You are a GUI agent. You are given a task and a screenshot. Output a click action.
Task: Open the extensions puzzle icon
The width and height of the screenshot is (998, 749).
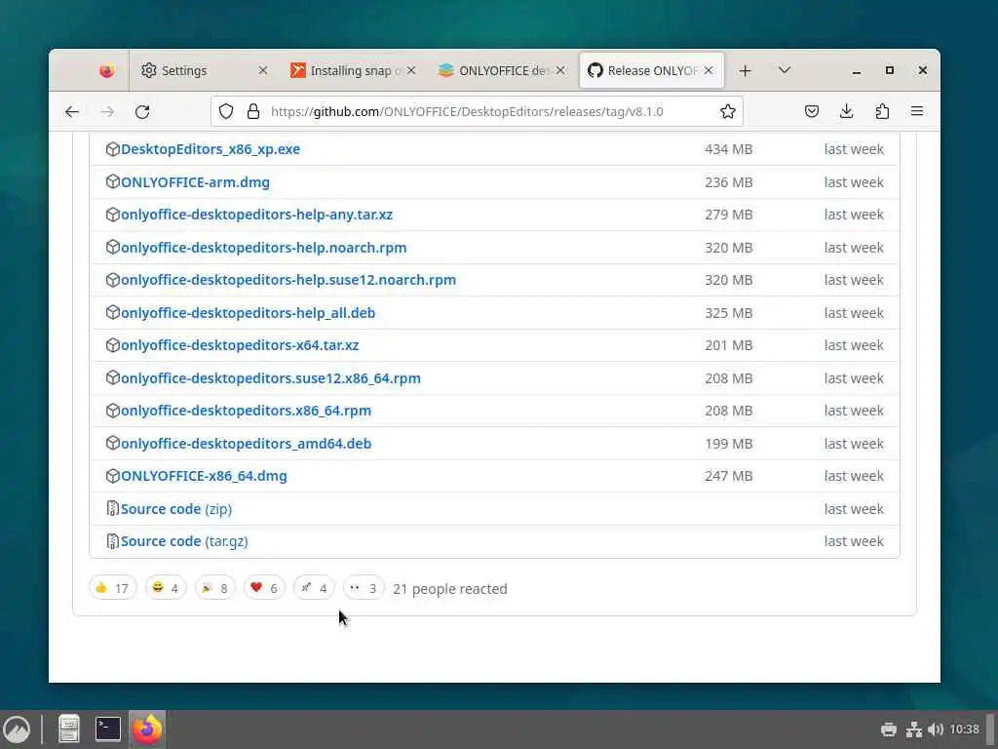coord(882,111)
